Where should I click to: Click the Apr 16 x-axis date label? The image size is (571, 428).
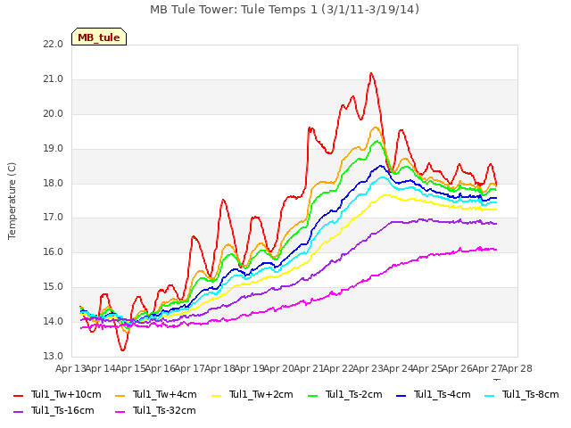[161, 368]
